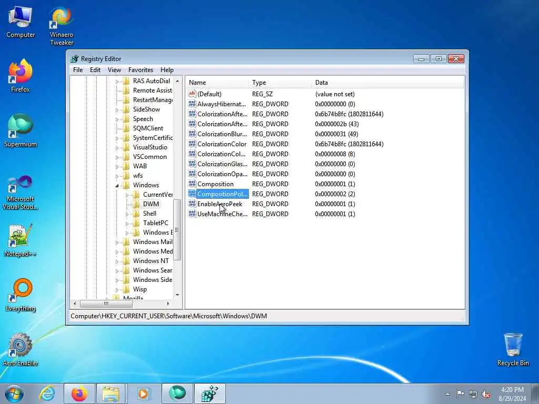Open the Windows Start menu orb
The width and height of the screenshot is (539, 404).
(14, 393)
